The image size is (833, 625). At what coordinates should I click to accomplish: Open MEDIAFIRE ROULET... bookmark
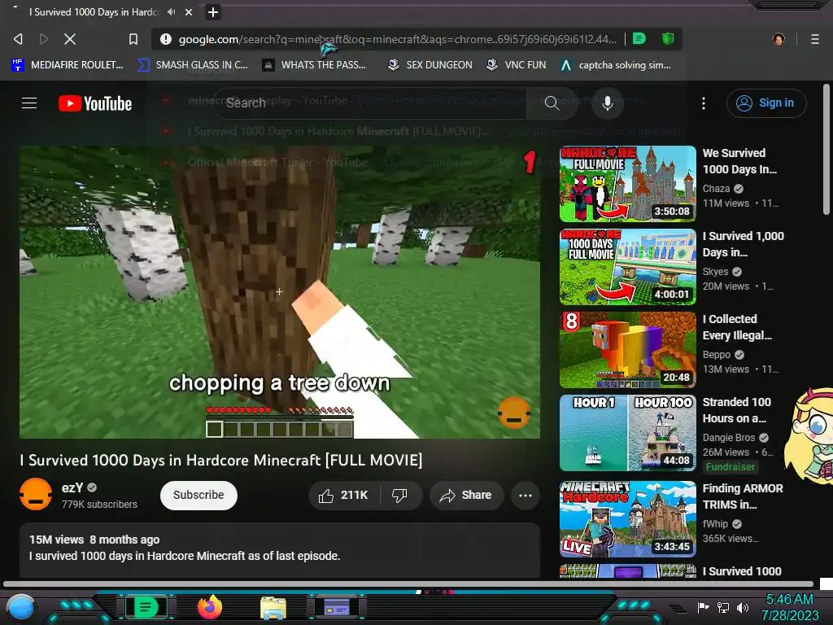click(68, 65)
